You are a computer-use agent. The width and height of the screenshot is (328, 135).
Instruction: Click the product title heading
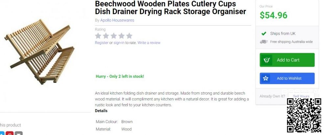[x=170, y=8]
